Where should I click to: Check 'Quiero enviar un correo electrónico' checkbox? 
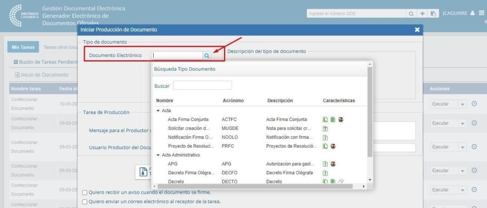(x=85, y=202)
